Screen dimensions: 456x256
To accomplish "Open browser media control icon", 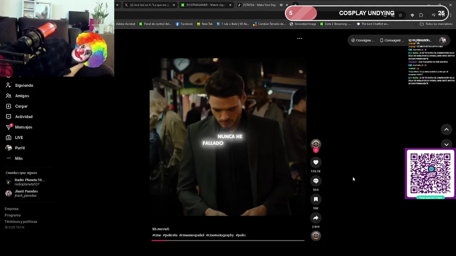I will (434, 15).
